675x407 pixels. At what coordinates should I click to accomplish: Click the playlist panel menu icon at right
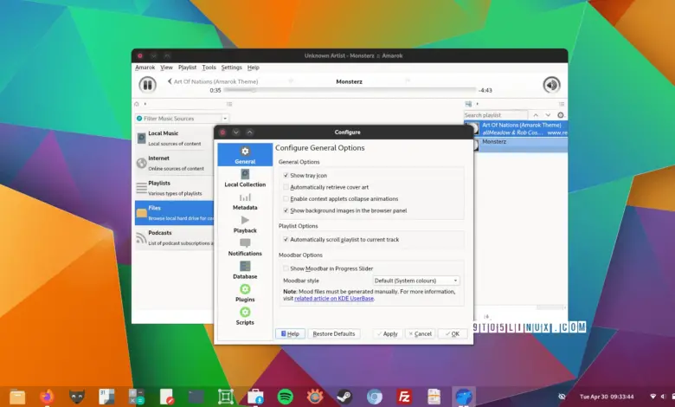coord(562,104)
